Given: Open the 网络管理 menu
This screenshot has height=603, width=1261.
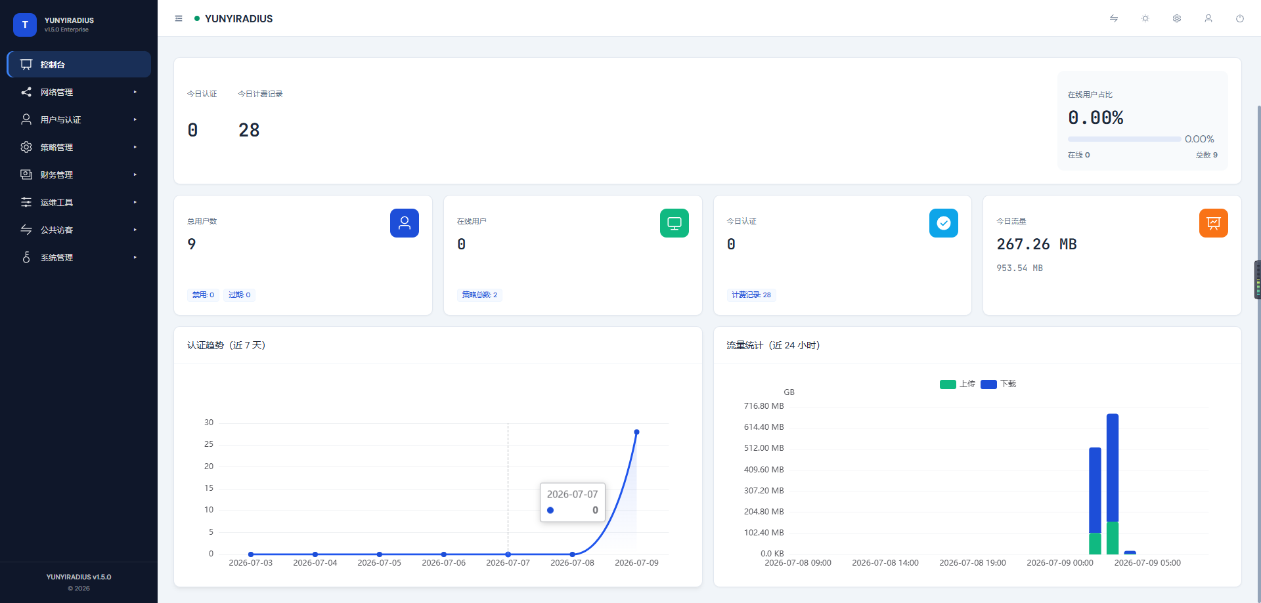Looking at the screenshot, I should pos(79,92).
